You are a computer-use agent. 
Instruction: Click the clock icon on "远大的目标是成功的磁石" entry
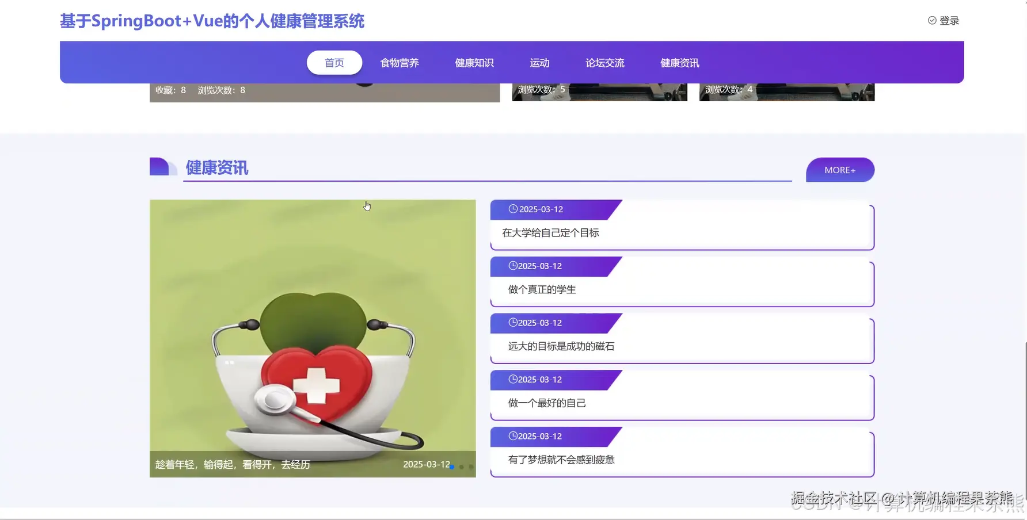(512, 323)
